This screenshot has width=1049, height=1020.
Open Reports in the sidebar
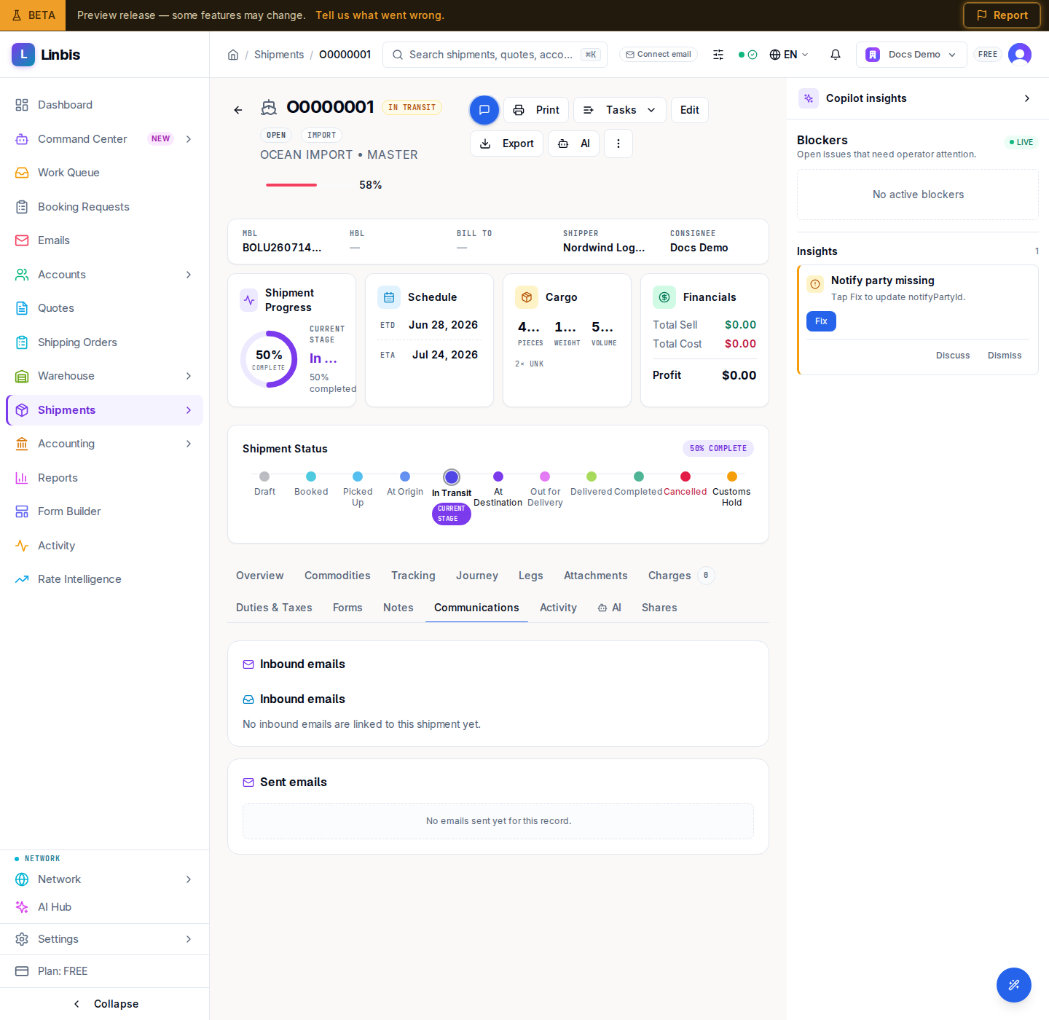[104, 478]
